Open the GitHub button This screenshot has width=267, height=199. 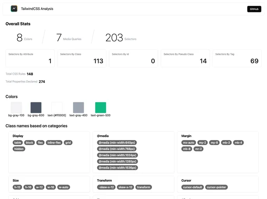(x=254, y=9)
